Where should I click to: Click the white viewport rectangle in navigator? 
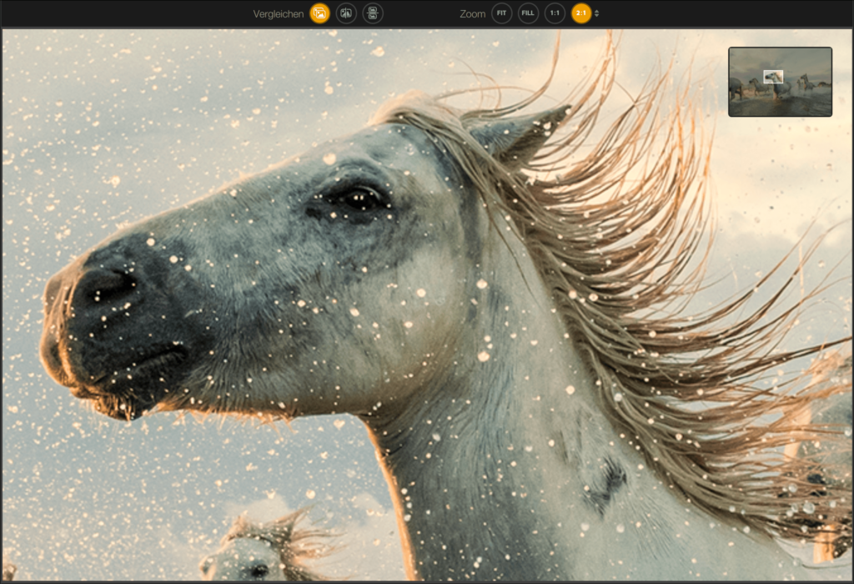[773, 77]
